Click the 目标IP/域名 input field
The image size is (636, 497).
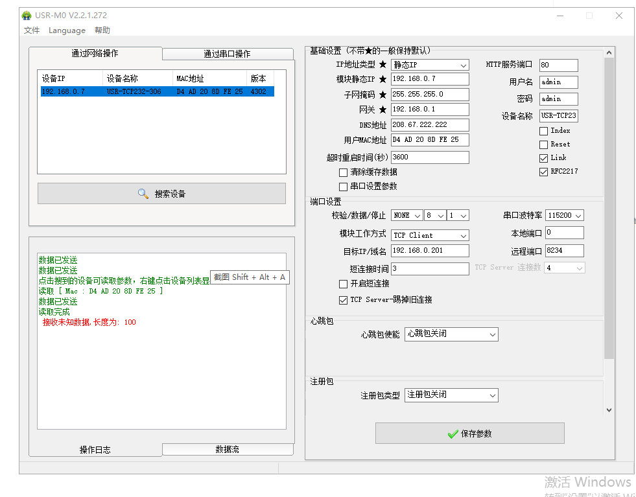pos(429,251)
